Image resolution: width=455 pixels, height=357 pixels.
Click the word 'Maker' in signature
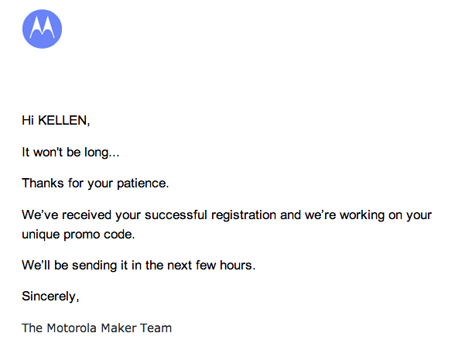click(118, 328)
